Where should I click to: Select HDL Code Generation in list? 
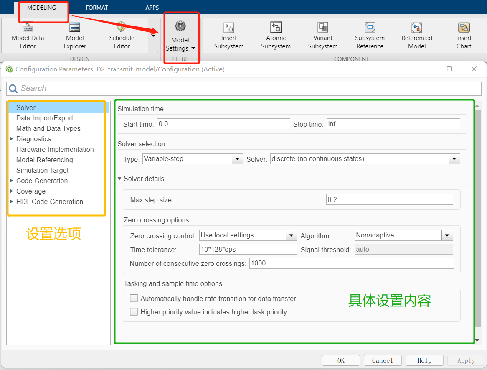click(x=50, y=202)
